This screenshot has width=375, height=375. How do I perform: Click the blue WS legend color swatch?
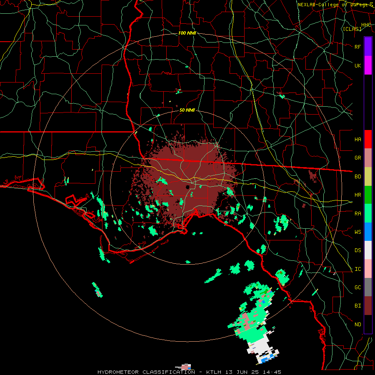tap(368, 232)
